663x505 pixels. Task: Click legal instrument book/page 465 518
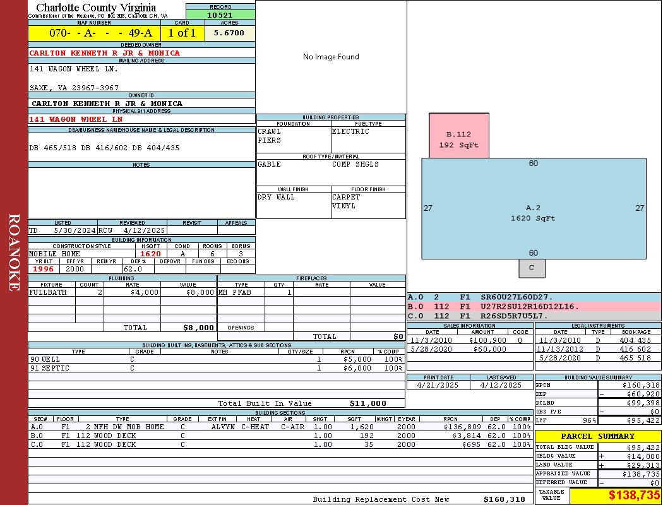pos(635,358)
